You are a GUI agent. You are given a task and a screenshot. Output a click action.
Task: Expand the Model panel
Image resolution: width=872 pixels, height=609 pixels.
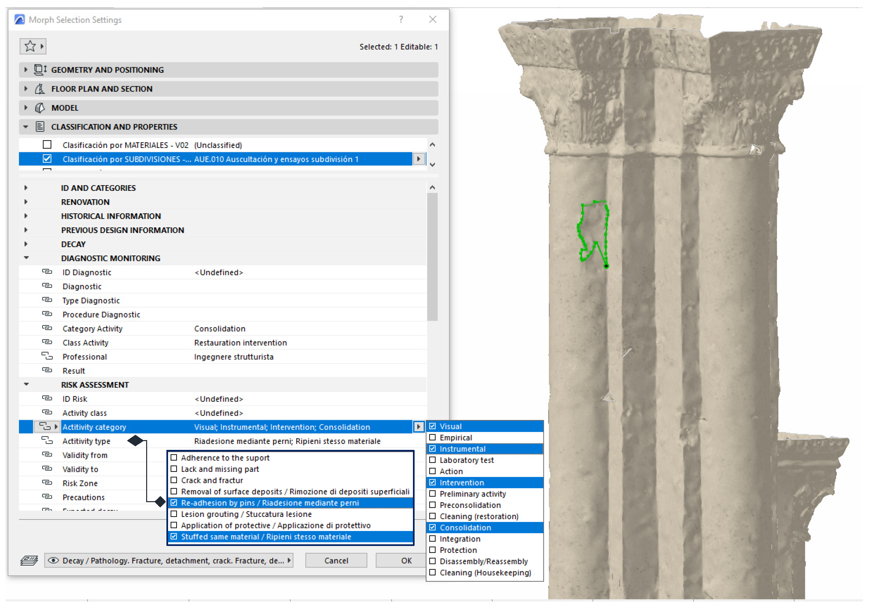26,108
